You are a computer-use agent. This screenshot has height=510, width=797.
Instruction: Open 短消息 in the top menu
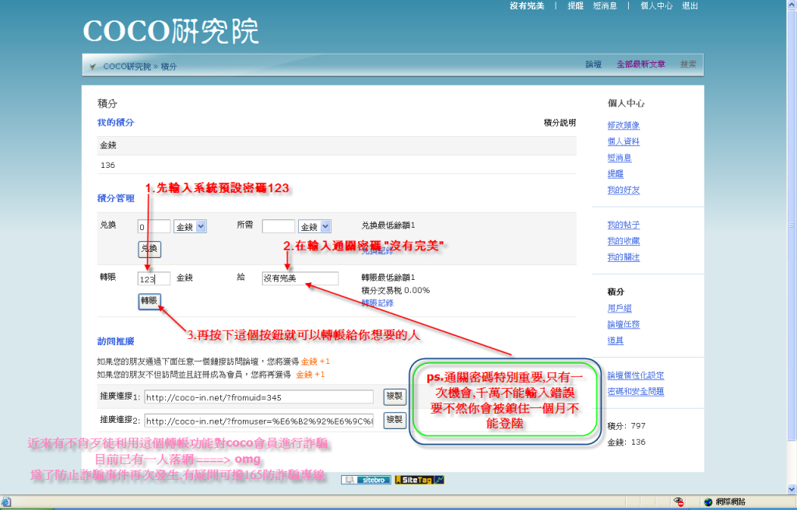605,5
